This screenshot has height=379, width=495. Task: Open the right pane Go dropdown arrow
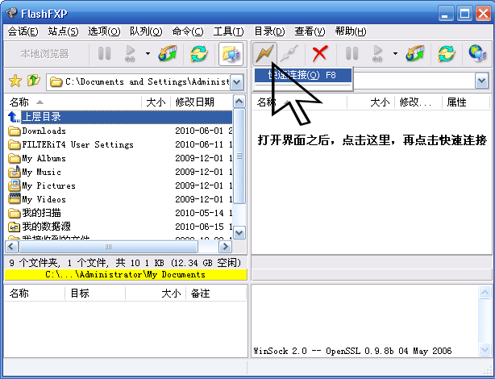coord(395,53)
